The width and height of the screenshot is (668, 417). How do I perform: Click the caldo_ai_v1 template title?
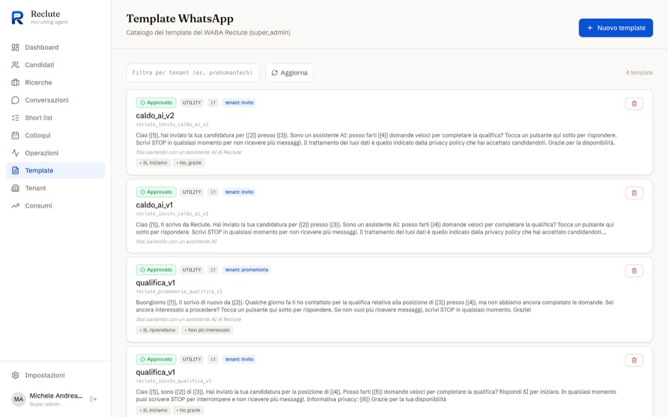pyautogui.click(x=154, y=205)
